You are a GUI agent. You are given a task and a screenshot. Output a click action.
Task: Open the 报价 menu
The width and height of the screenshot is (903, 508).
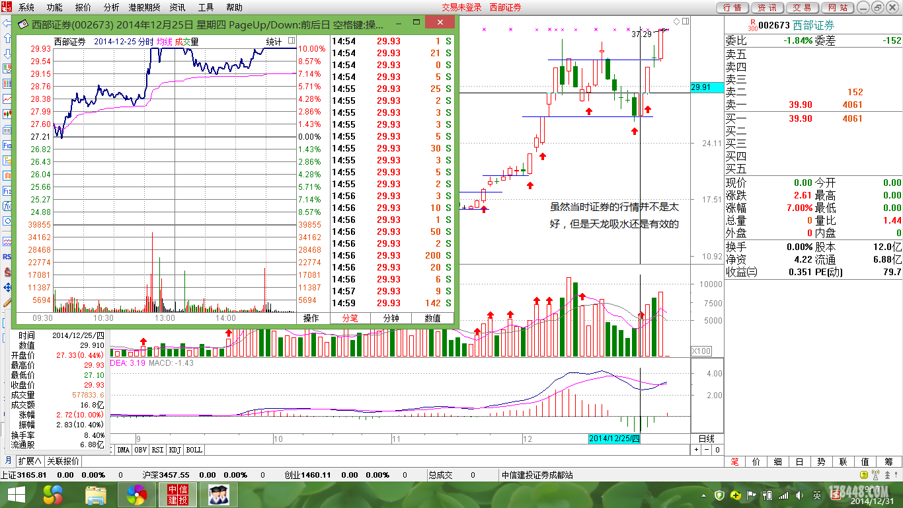pyautogui.click(x=83, y=7)
